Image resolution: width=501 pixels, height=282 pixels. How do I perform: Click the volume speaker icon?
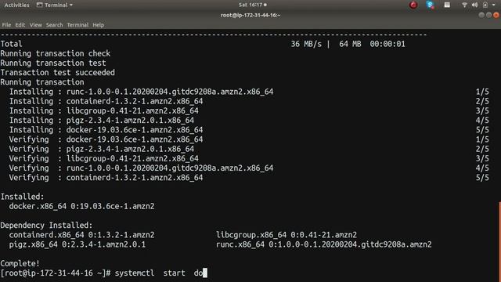(x=475, y=5)
